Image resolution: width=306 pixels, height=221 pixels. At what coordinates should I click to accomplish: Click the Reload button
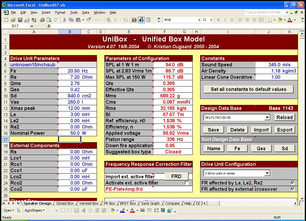coord(285,117)
